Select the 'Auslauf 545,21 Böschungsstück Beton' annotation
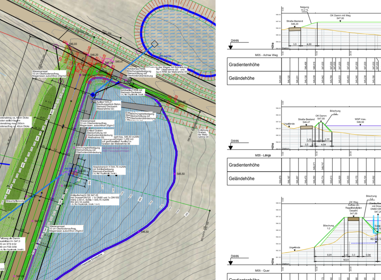This screenshot has width=381, height=280. 108,106
